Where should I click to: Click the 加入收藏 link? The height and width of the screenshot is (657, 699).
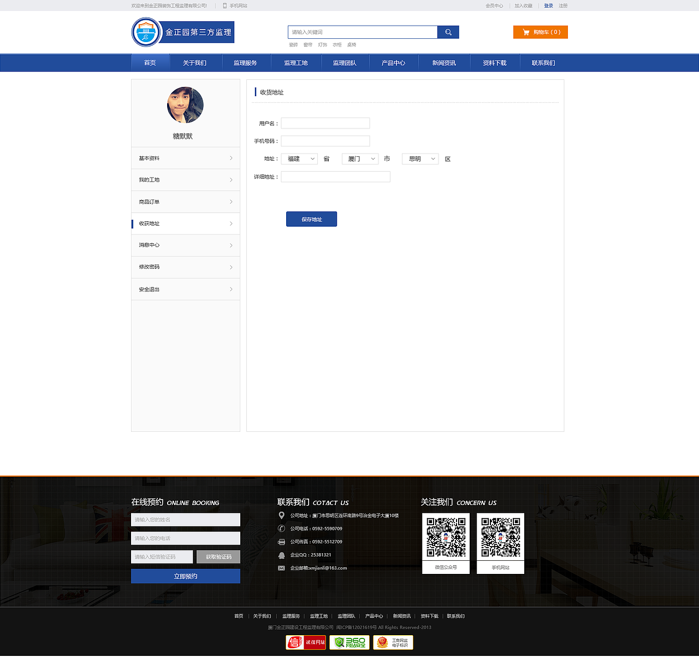point(524,5)
